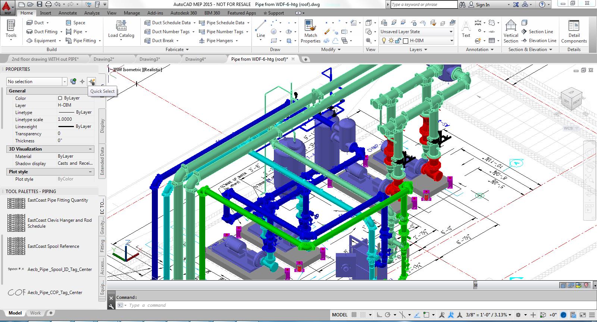Switch to Drawing2* document tab
597x322 pixels.
104,59
